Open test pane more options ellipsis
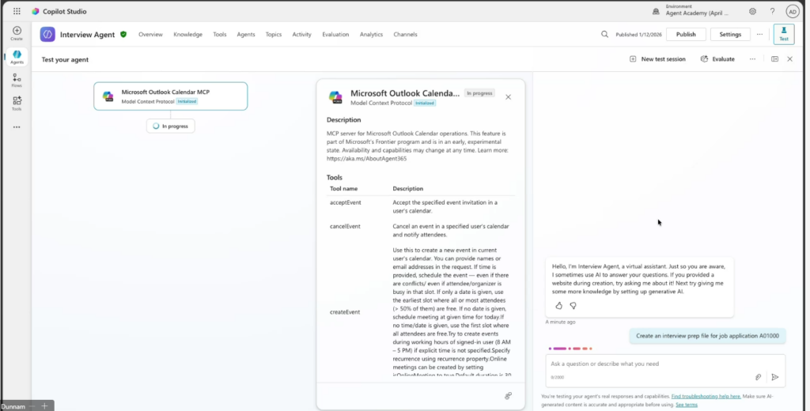The image size is (810, 411). click(752, 59)
